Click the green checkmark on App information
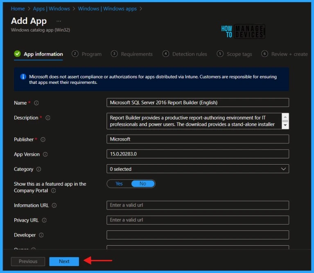The height and width of the screenshot is (273, 314). pos(18,54)
